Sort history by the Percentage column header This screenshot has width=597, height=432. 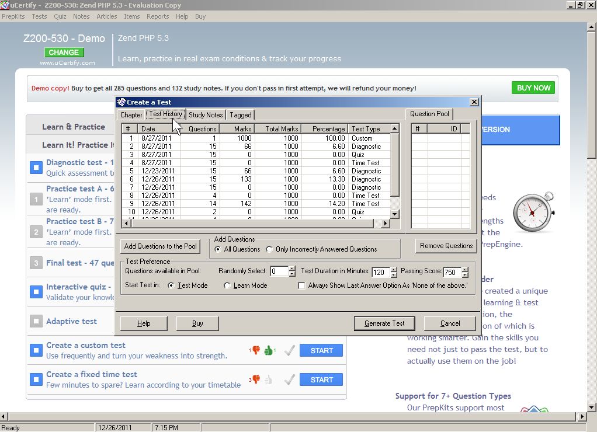pos(324,128)
